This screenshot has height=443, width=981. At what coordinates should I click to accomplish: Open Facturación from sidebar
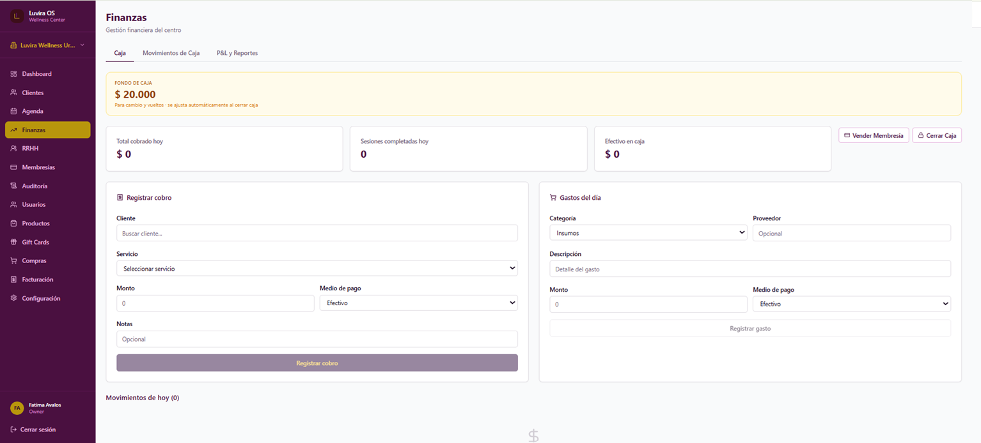(47, 280)
